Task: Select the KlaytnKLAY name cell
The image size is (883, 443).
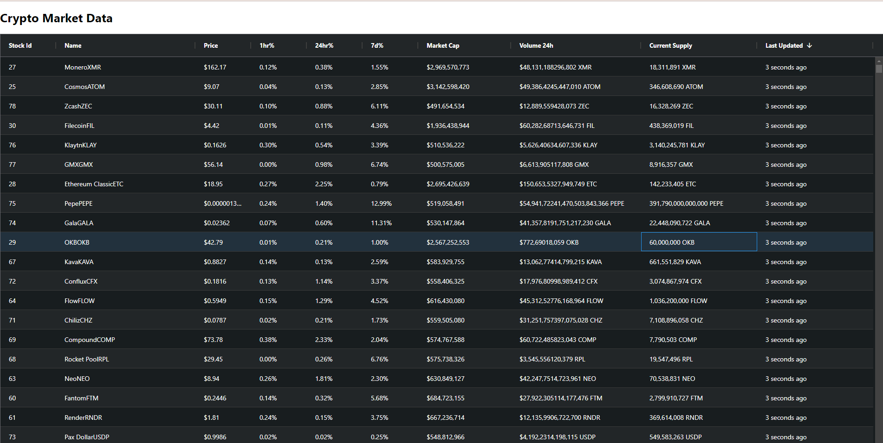Action: 126,145
